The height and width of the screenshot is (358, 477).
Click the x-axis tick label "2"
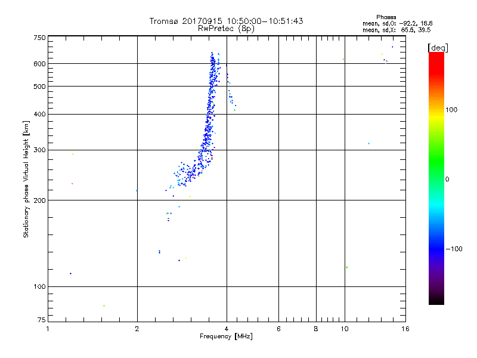tap(137, 329)
